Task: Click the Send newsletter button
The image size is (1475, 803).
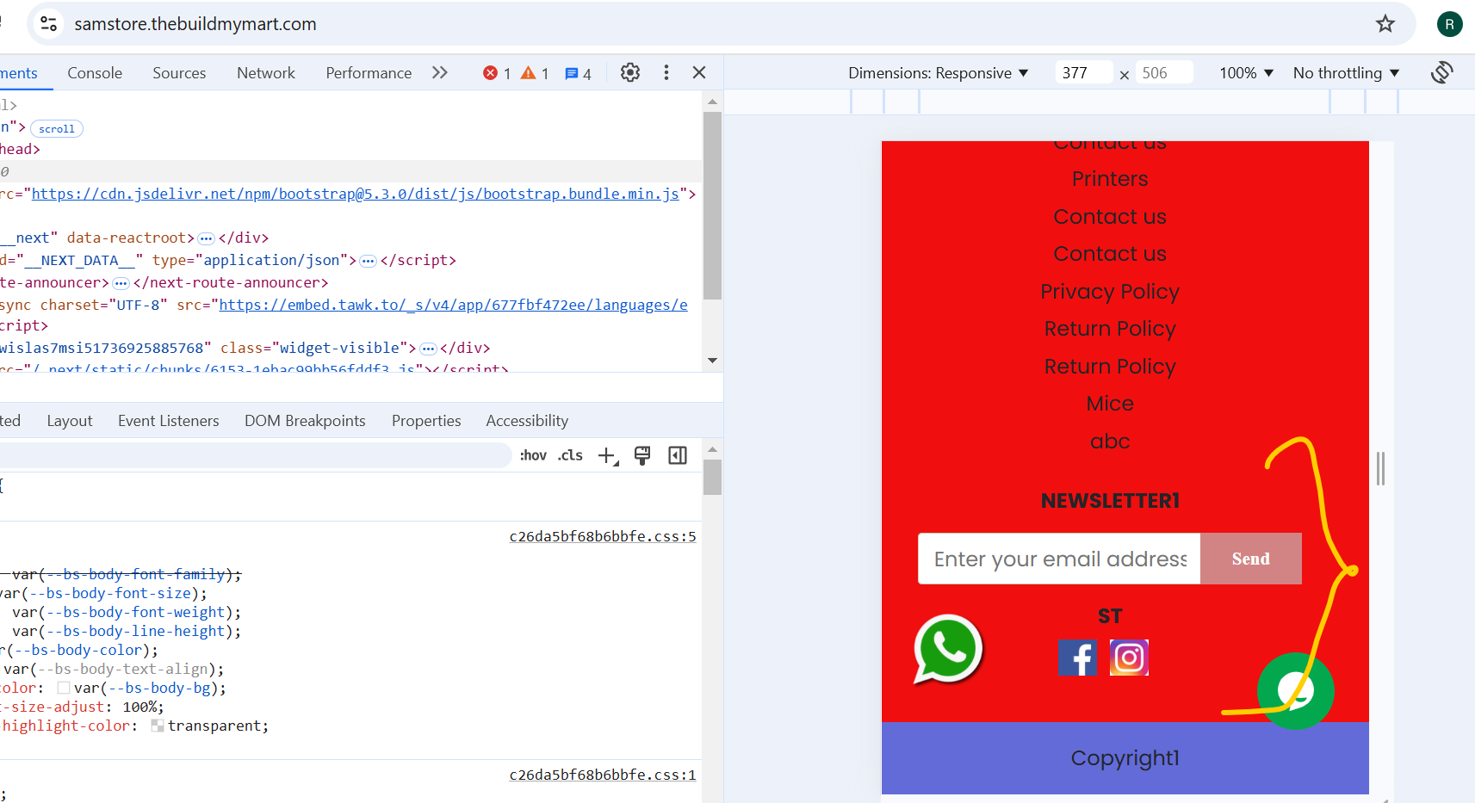Action: coord(1251,559)
